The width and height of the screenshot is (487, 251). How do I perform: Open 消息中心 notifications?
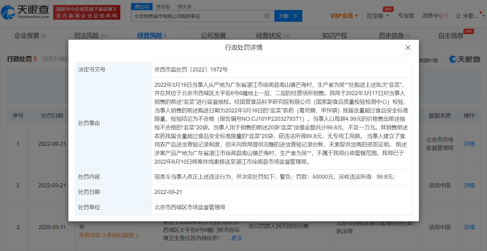coord(434,16)
